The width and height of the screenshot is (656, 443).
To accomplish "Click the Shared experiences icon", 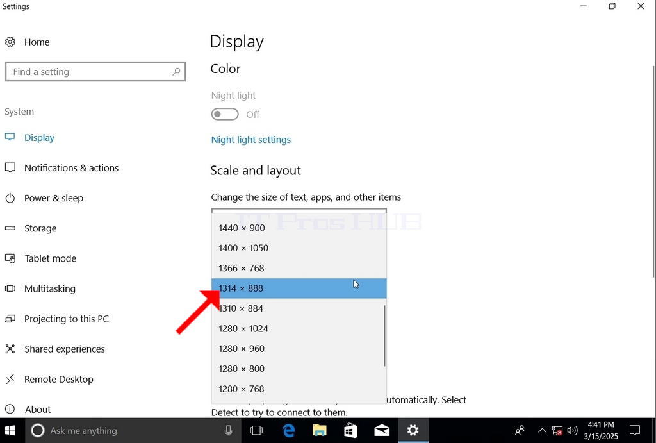I will (10, 349).
